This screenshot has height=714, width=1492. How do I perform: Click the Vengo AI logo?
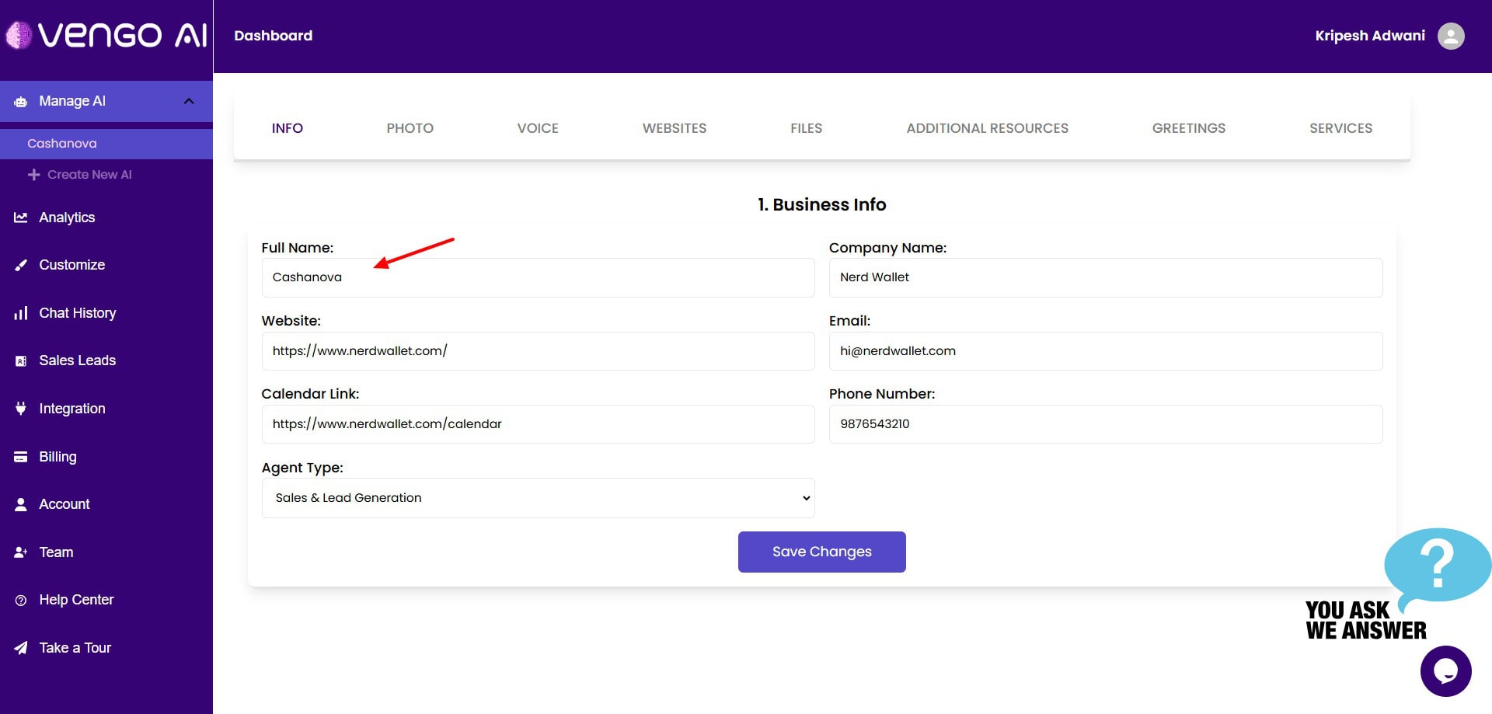(106, 35)
